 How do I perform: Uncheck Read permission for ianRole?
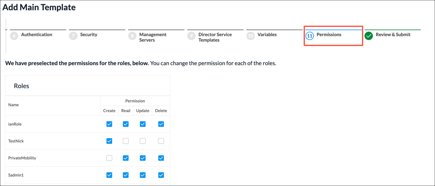point(126,124)
